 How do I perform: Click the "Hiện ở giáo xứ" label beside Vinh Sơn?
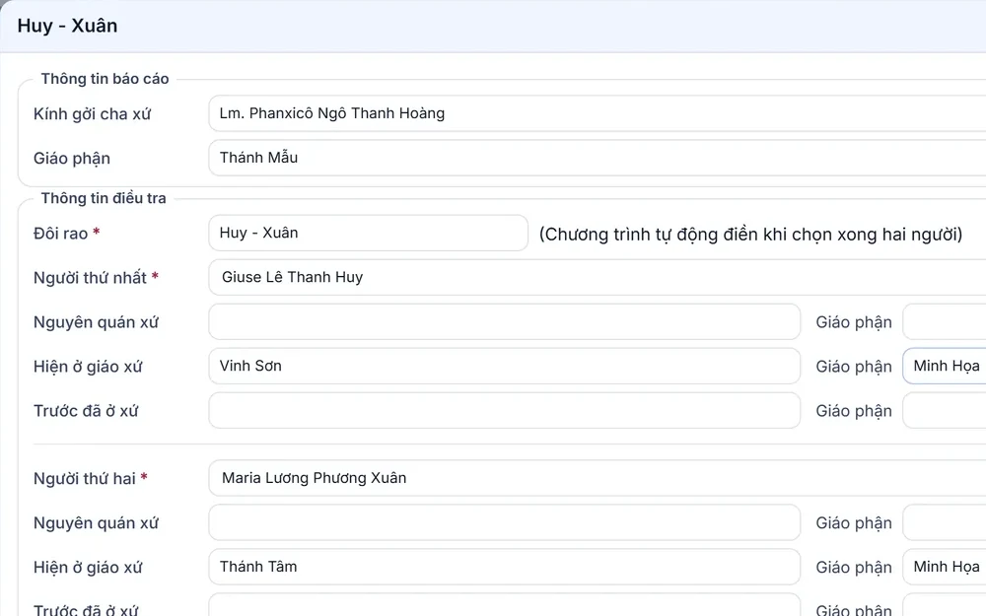point(88,367)
